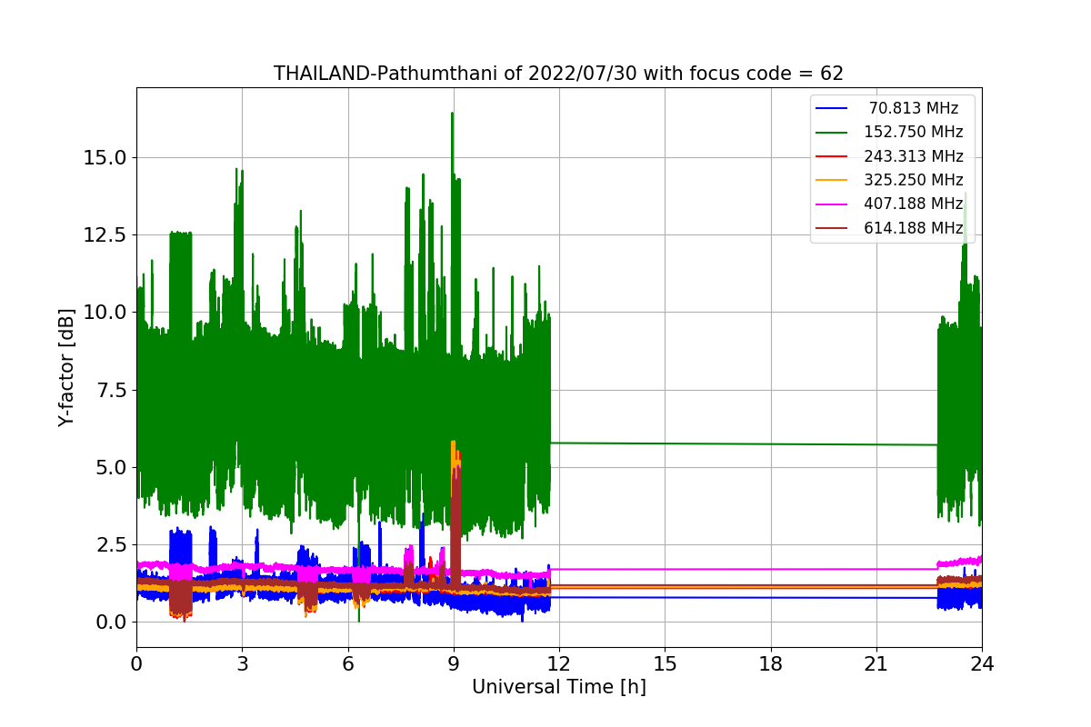The image size is (1091, 727).
Task: Click the 0.0 y-axis tick label
Action: click(x=111, y=622)
